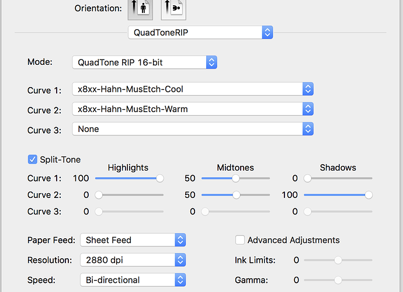This screenshot has height=292, width=403.
Task: Open the Speed Bi-directional dropdown
Action: pos(133,280)
